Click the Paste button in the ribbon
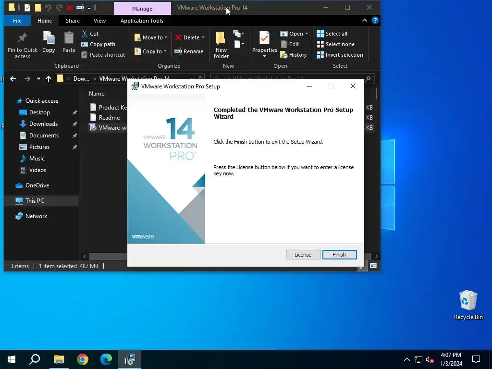The width and height of the screenshot is (492, 369). 69,42
